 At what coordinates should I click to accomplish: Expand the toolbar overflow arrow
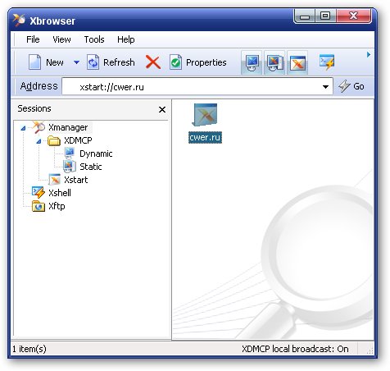coord(369,54)
